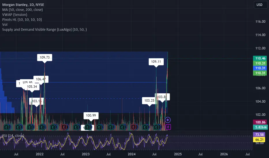The image size is (269, 158).
Task: Click the 2026 time axis label
Action: pyautogui.click(x=224, y=154)
